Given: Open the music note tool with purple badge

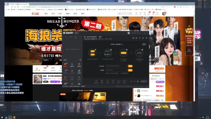Looking at the screenshot, I should tap(65, 71).
